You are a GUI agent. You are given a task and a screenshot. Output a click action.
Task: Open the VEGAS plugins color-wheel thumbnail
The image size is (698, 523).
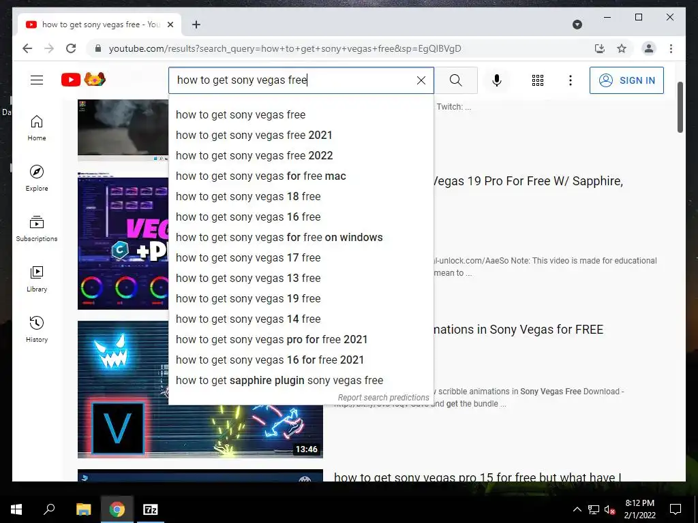coord(123,241)
